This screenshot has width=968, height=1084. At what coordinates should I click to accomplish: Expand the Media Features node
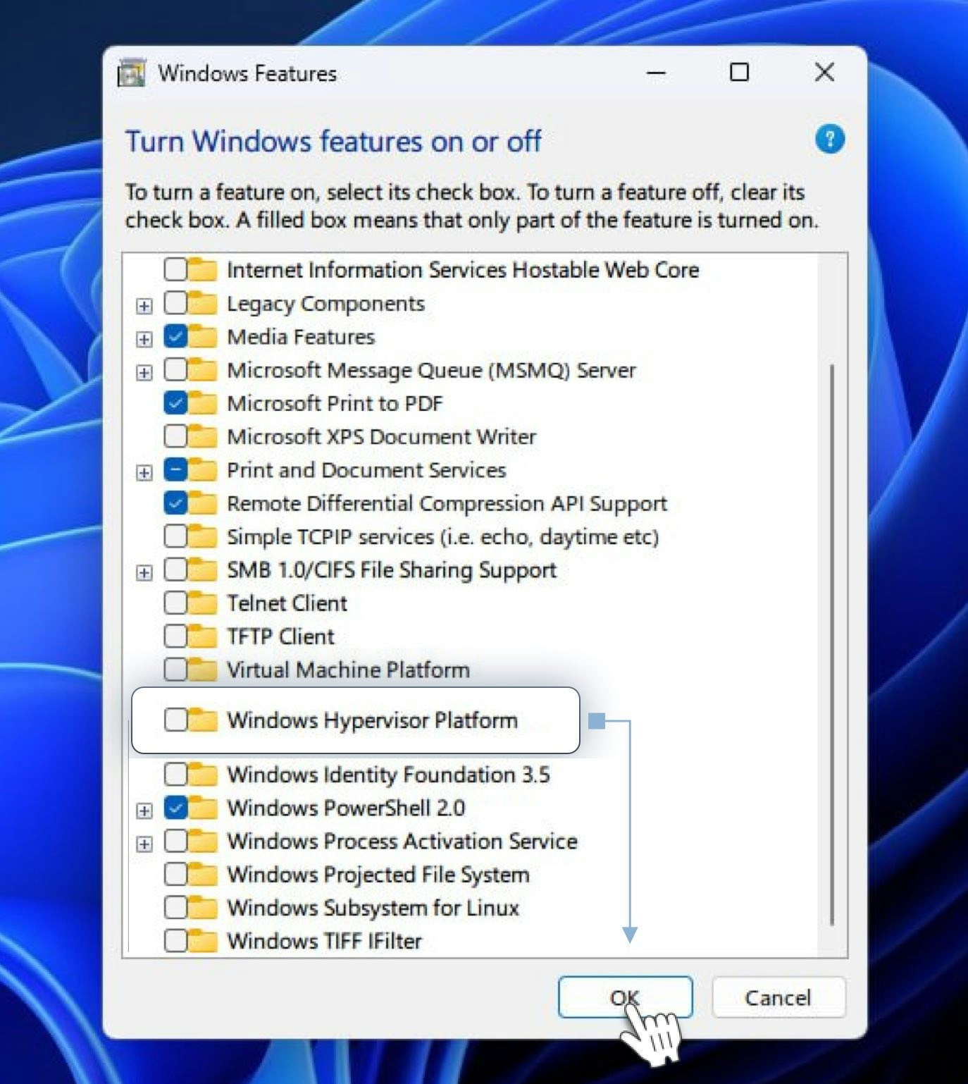[144, 339]
